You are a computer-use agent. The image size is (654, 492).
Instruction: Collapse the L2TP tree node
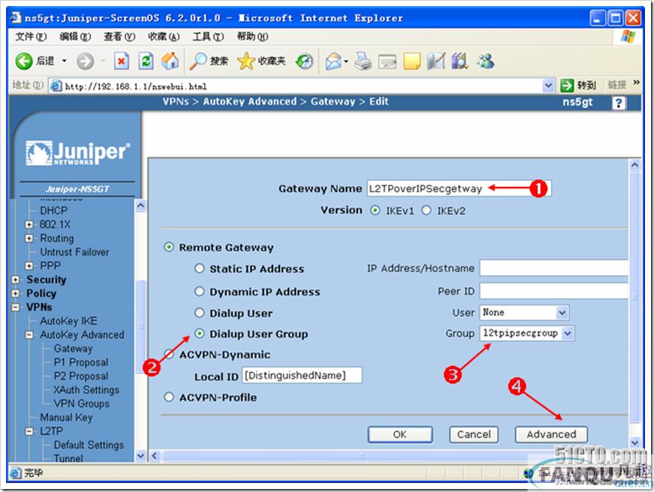click(29, 432)
